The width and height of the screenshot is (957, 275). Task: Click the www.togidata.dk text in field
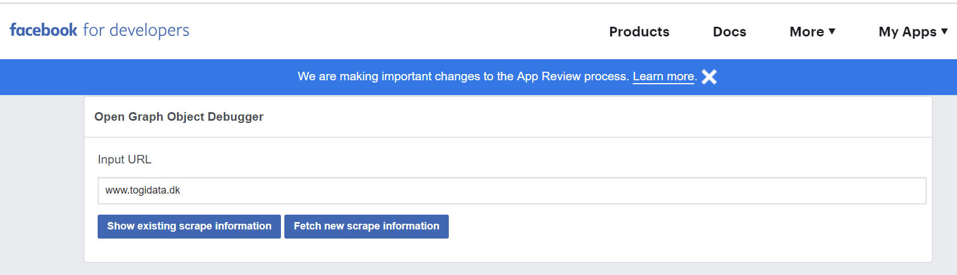click(143, 191)
